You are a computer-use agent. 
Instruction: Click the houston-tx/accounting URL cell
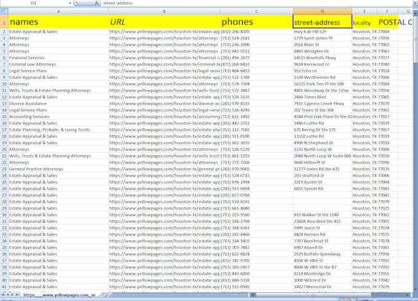(164, 116)
